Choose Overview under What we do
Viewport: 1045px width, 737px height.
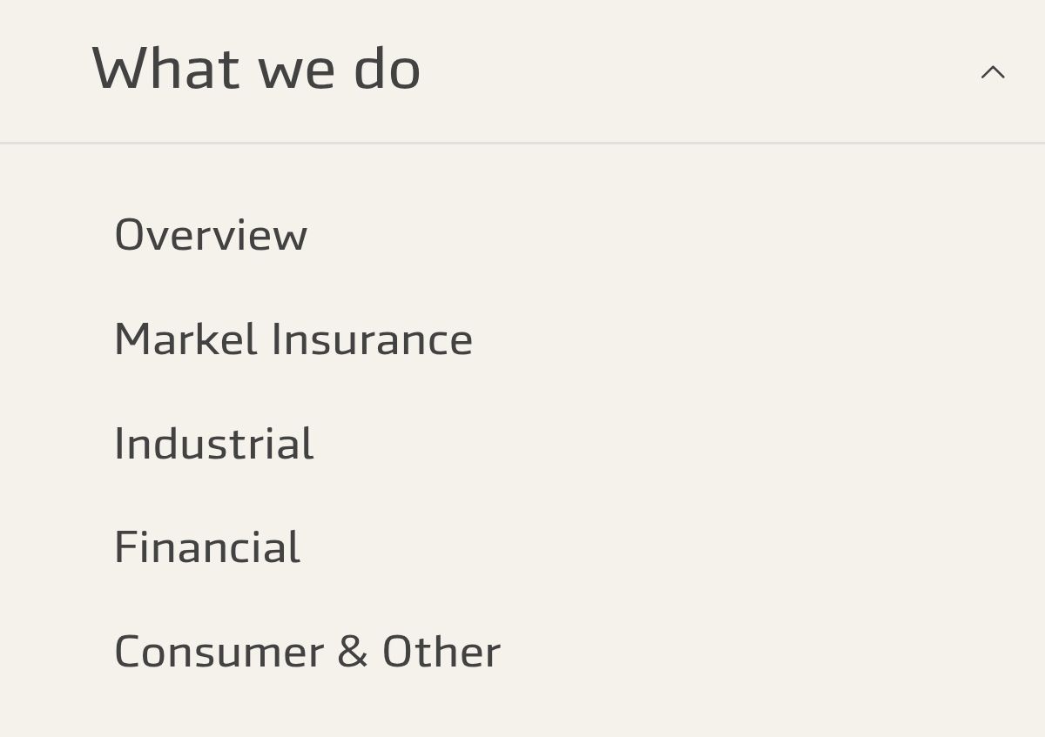pos(211,235)
